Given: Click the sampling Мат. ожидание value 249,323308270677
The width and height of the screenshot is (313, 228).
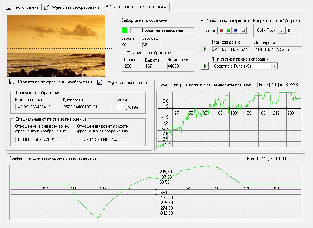Looking at the screenshot, I should (231, 49).
